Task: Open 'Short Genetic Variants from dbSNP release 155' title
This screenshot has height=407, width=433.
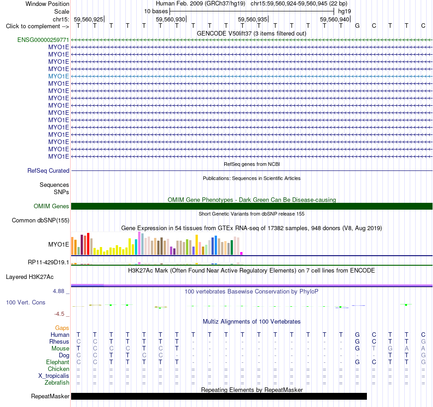Action: [x=252, y=214]
